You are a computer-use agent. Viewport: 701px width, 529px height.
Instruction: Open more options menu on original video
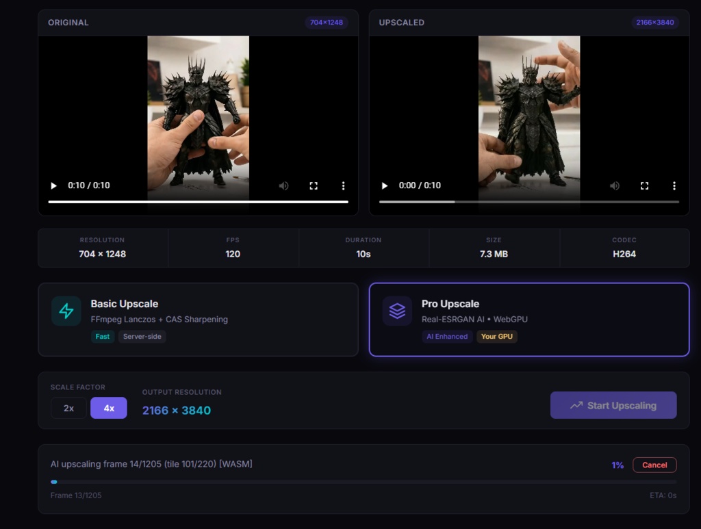click(344, 185)
